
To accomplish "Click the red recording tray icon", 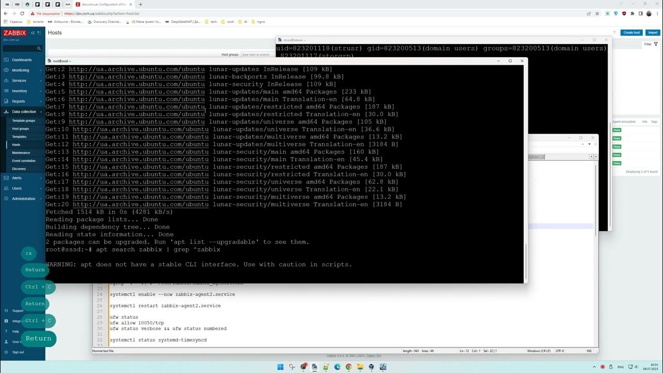I will [x=602, y=367].
